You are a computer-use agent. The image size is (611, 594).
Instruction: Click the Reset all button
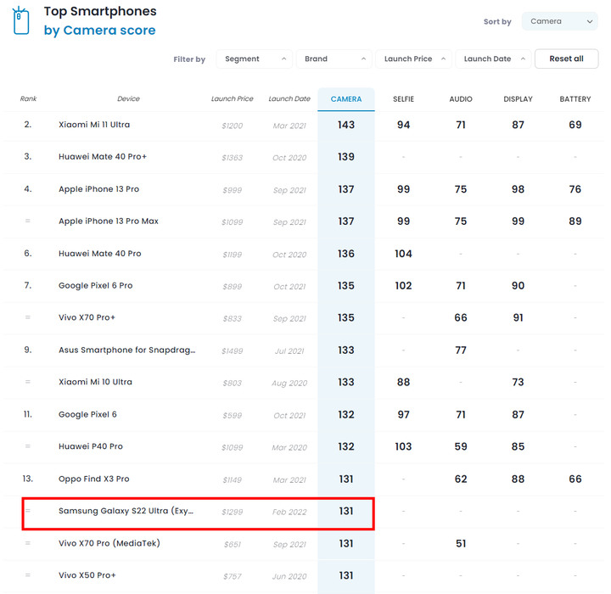pos(567,59)
